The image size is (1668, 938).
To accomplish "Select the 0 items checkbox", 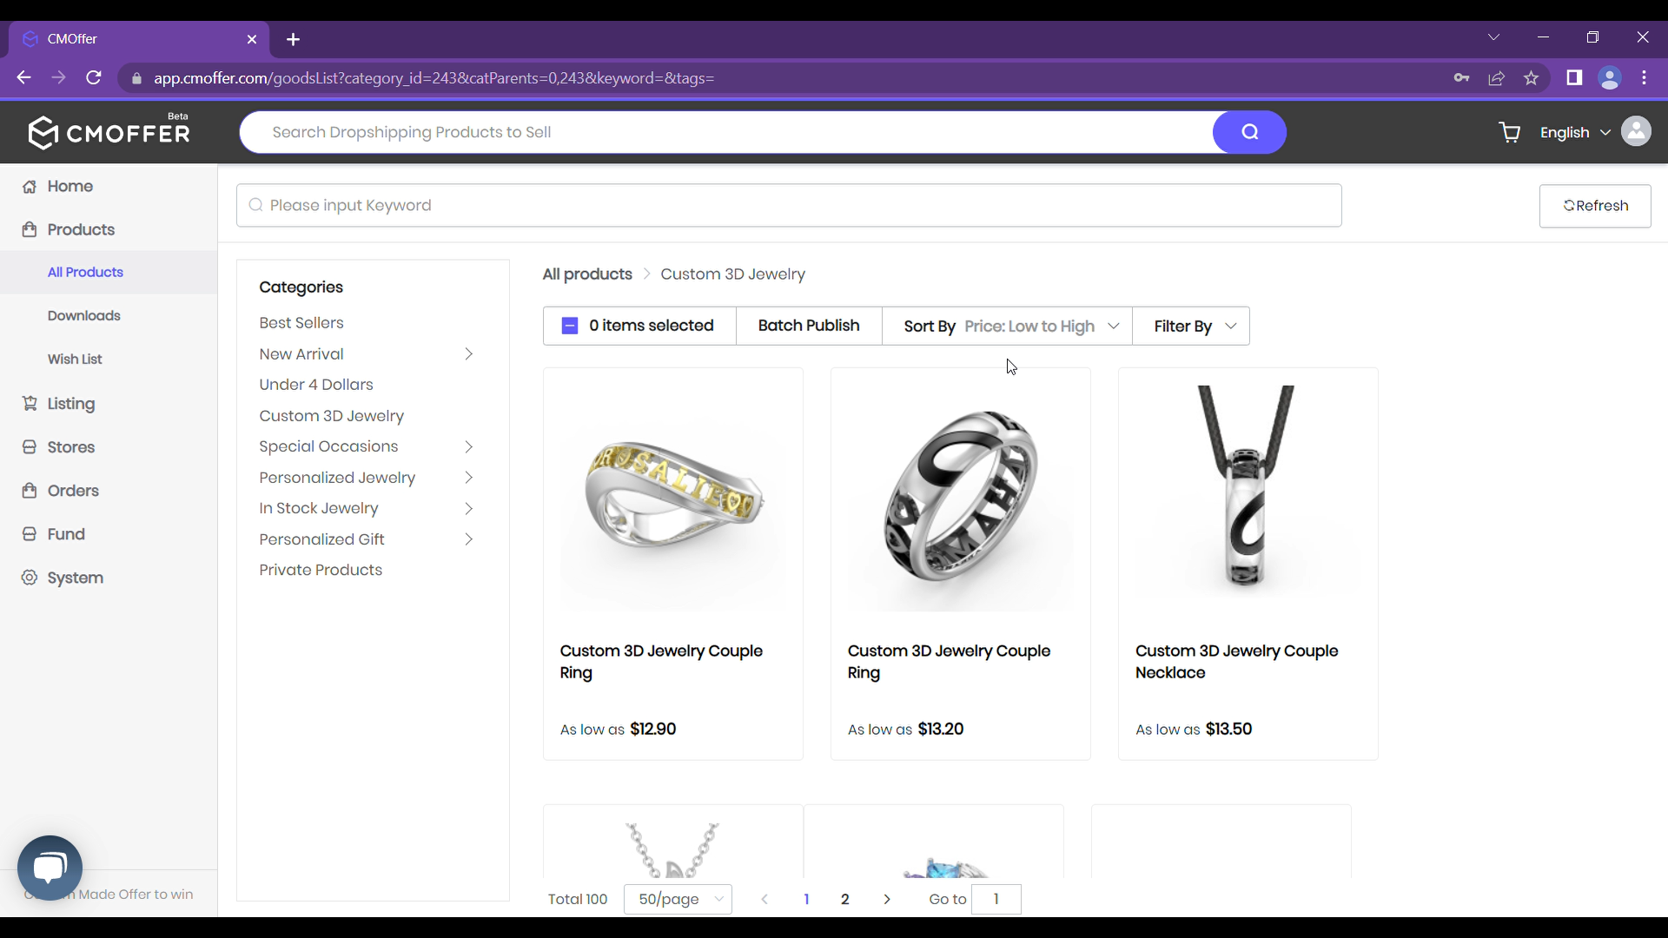I will tap(569, 327).
